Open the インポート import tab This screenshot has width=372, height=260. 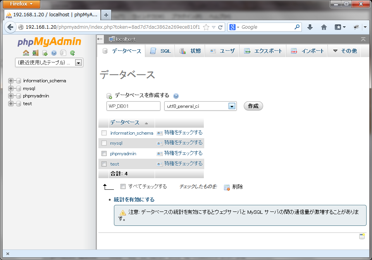point(307,51)
